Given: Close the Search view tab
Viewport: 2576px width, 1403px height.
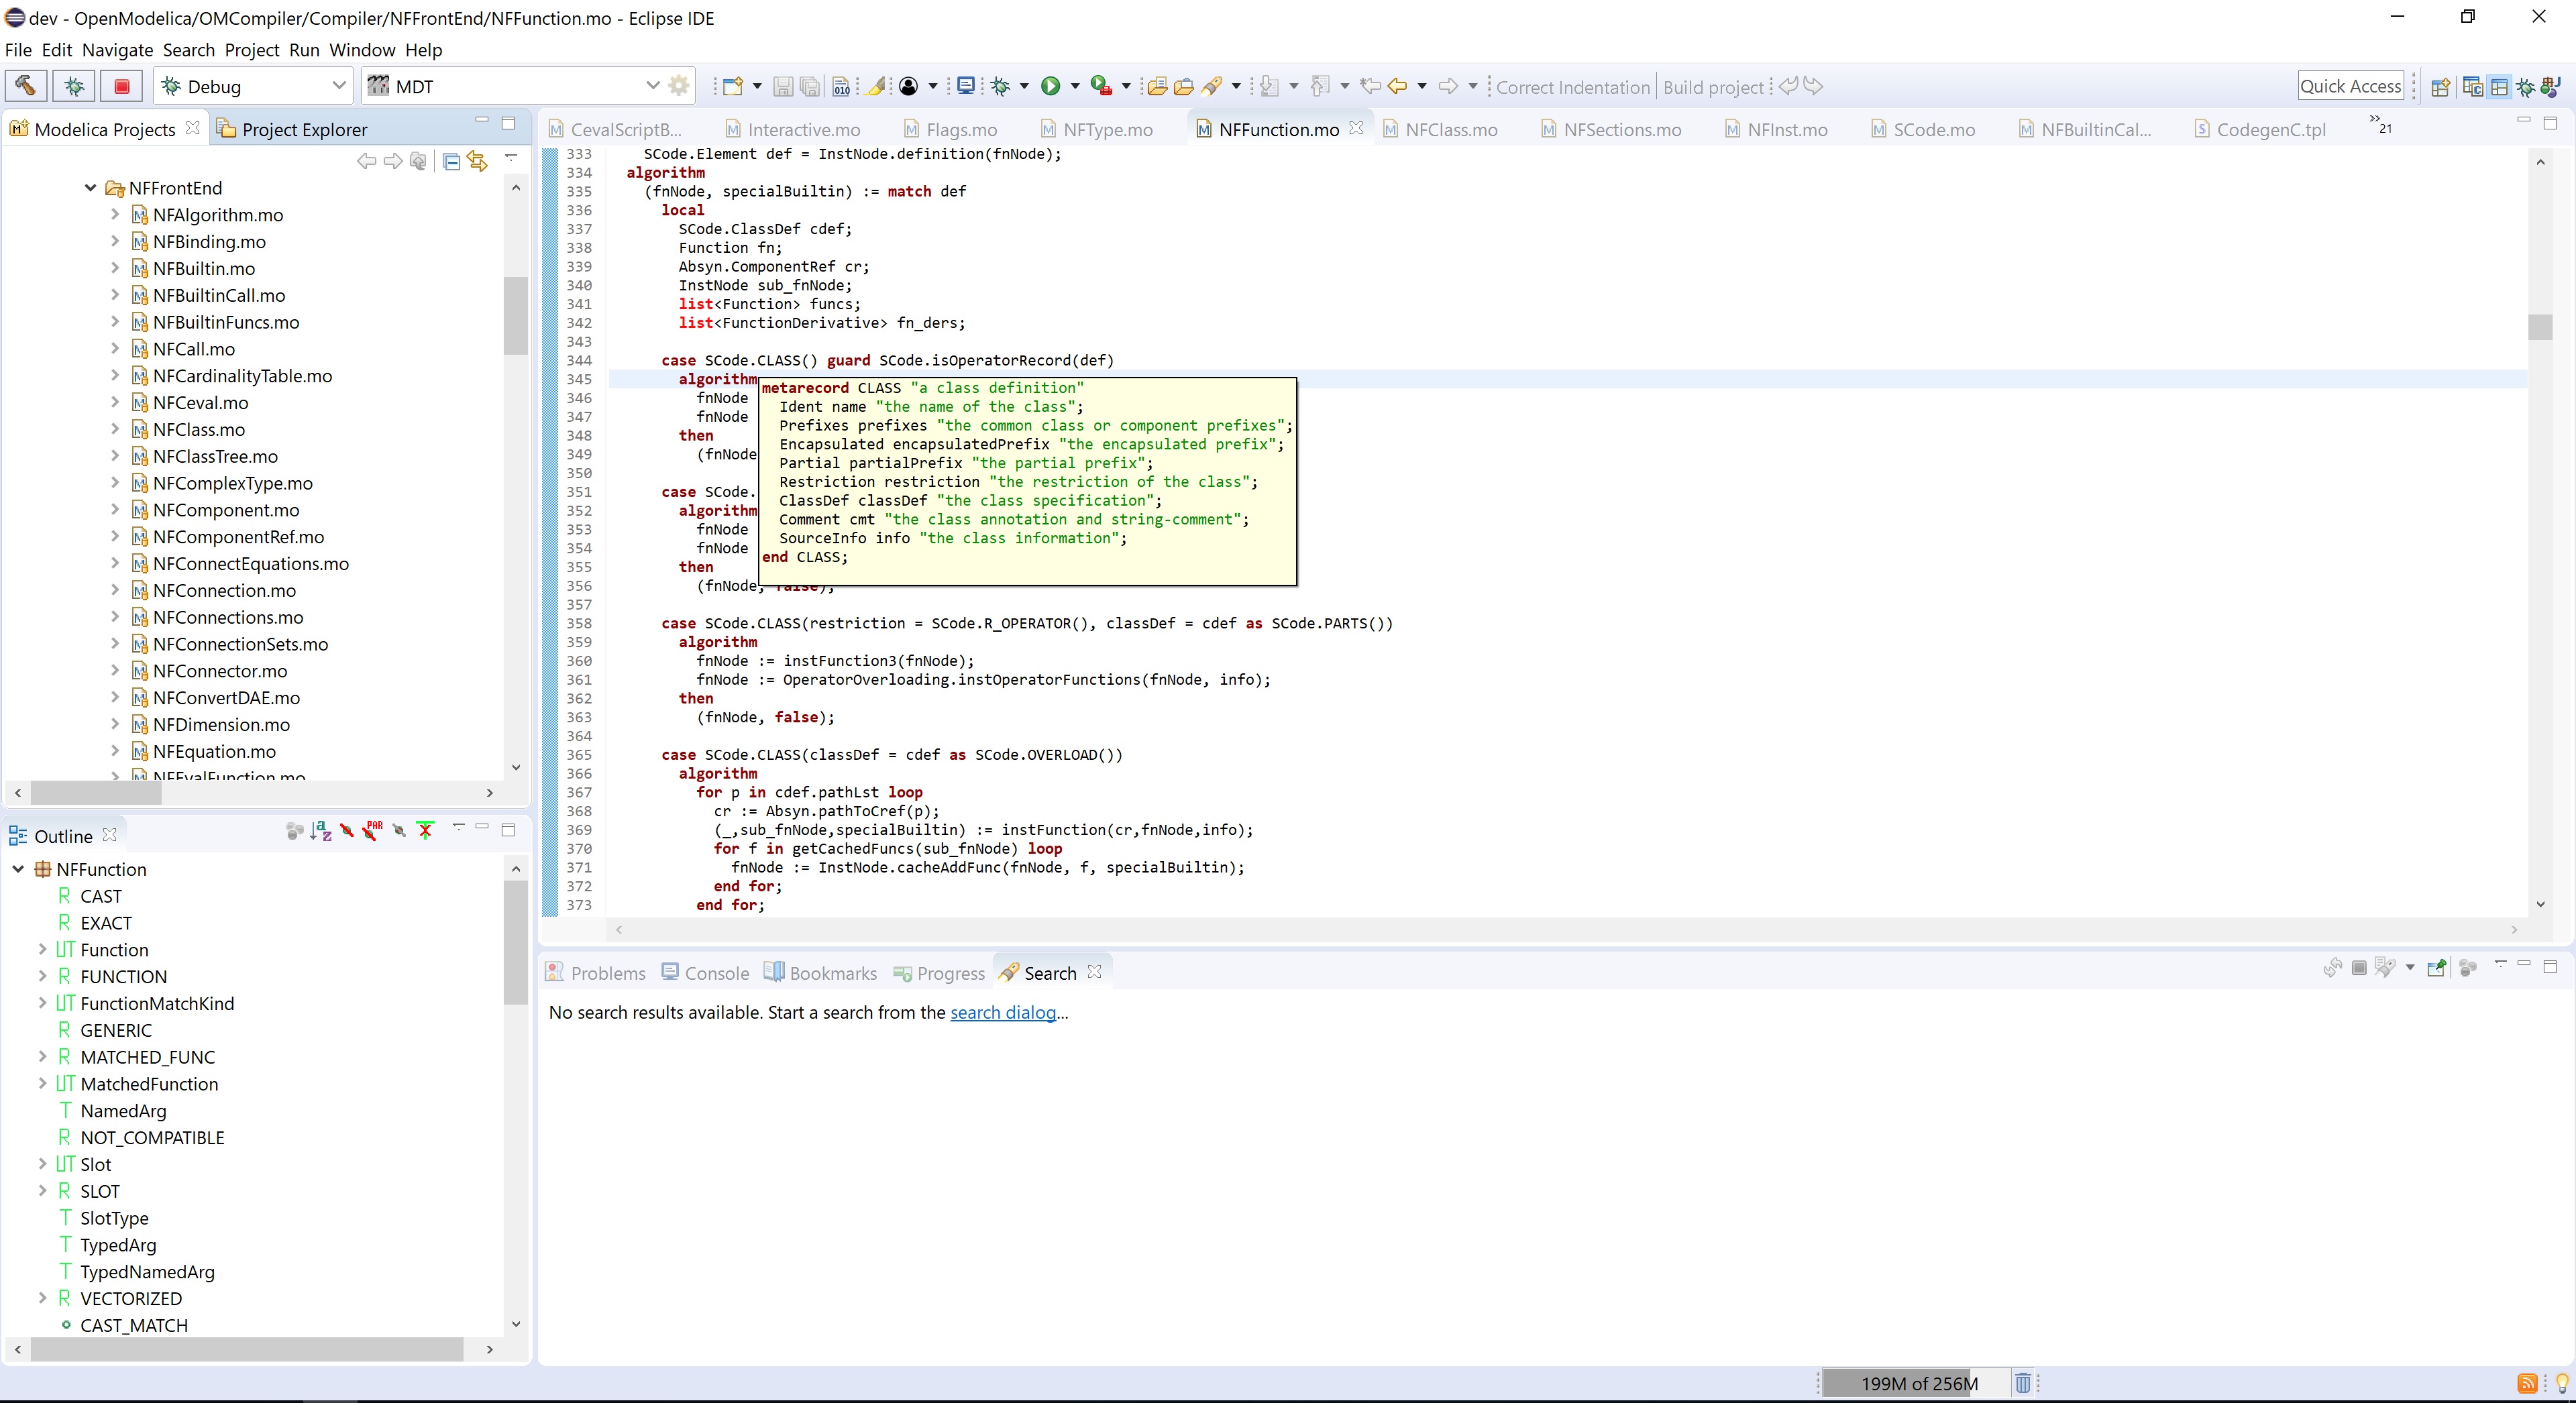Looking at the screenshot, I should pyautogui.click(x=1094, y=972).
